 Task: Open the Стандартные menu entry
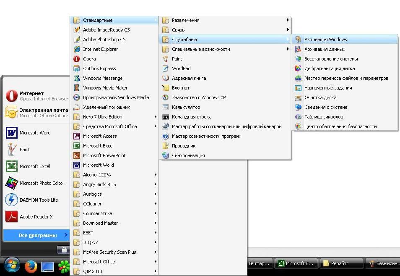pos(114,20)
